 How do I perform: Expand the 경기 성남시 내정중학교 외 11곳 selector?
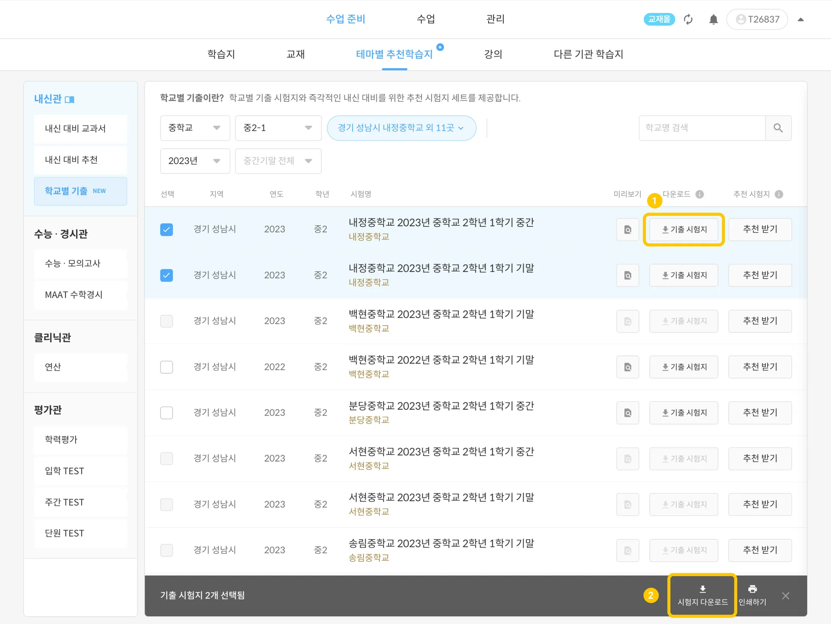pyautogui.click(x=401, y=128)
